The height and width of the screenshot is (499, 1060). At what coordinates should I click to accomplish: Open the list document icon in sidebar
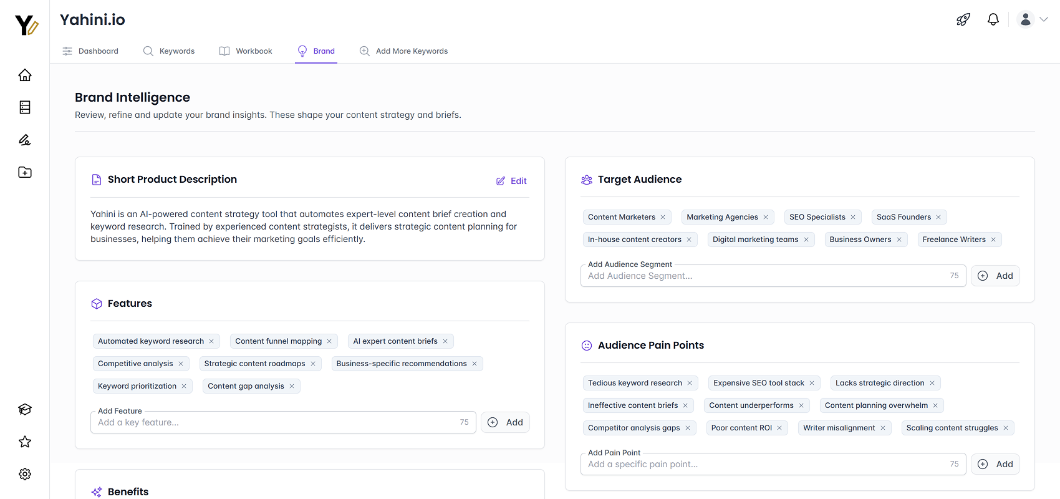click(x=25, y=107)
